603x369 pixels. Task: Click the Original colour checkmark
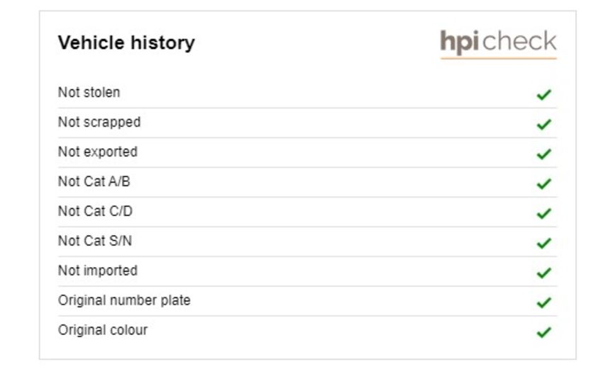[x=544, y=332]
